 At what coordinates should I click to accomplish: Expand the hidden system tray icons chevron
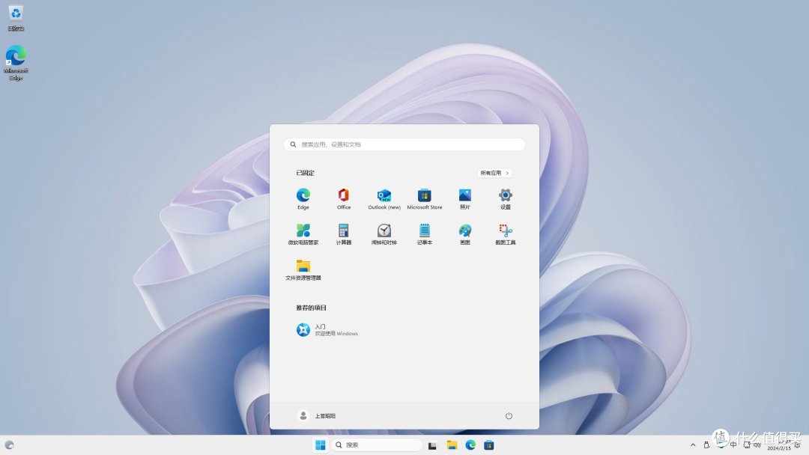coord(693,445)
